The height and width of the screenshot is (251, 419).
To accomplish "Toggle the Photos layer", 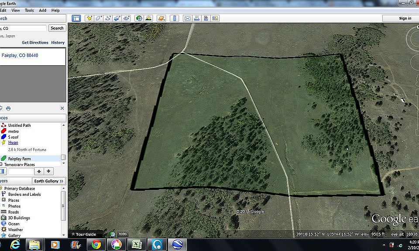I will 14,206.
